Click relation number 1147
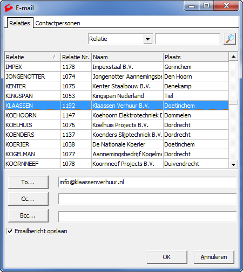 (69, 115)
